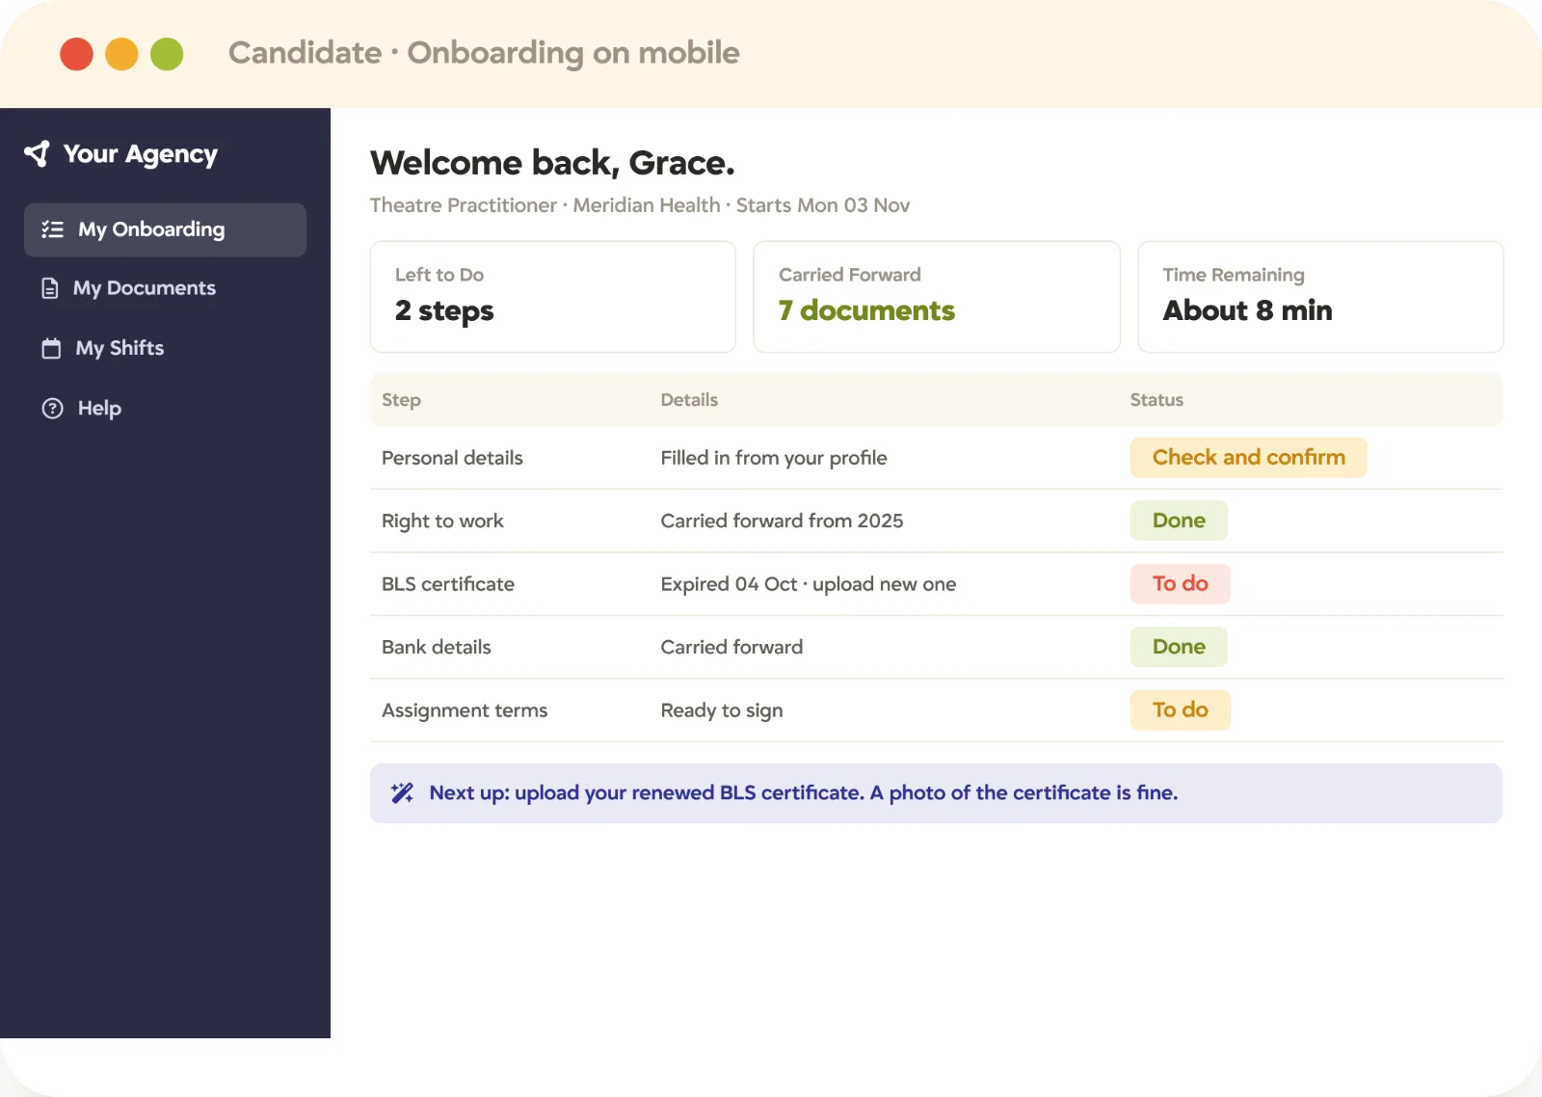The height and width of the screenshot is (1097, 1542).
Task: Click the 'Welcome back, Grace.' heading
Action: tap(552, 163)
